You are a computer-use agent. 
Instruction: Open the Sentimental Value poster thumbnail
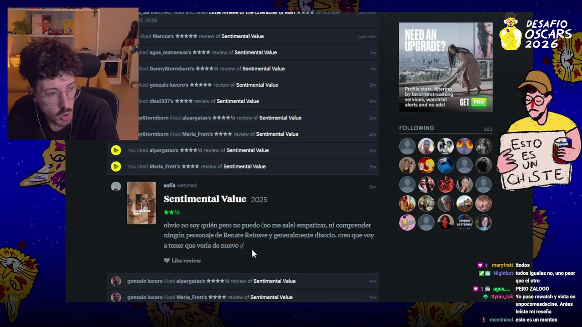(141, 203)
